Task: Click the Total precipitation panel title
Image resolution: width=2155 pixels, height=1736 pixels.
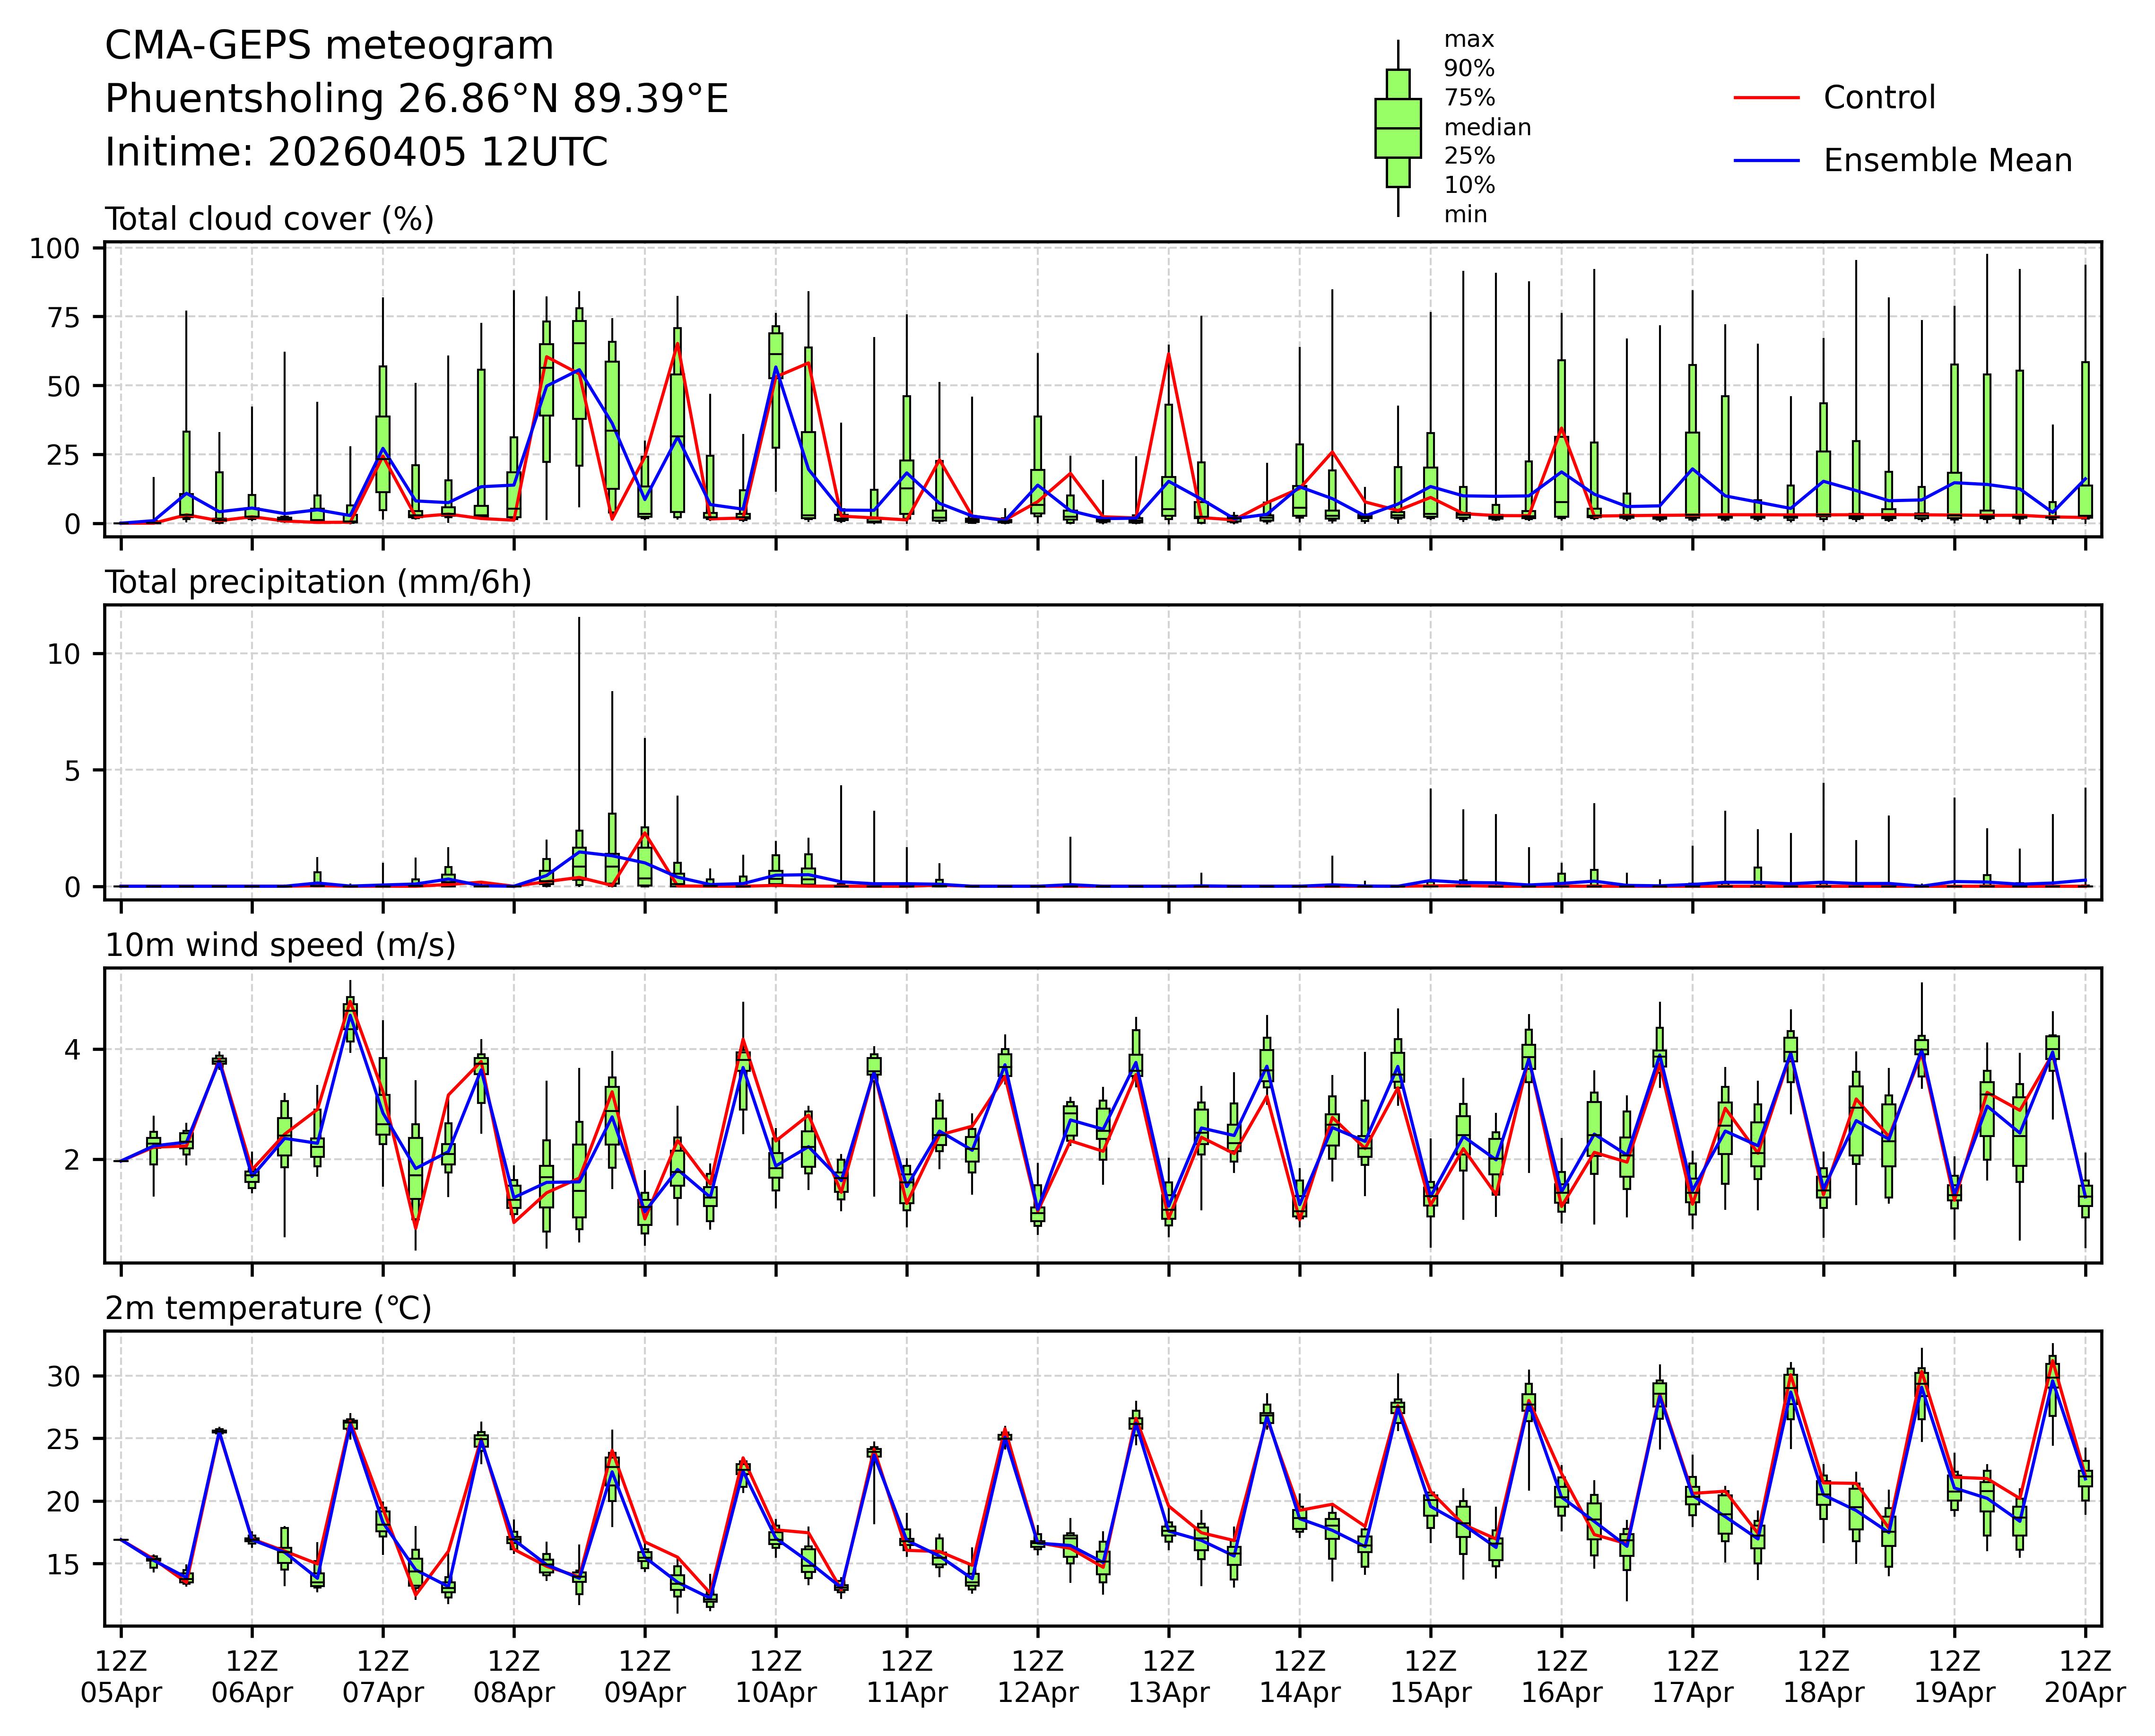Action: (318, 582)
